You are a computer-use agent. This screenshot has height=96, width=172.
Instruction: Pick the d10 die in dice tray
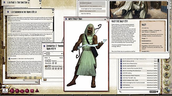(22, 91)
